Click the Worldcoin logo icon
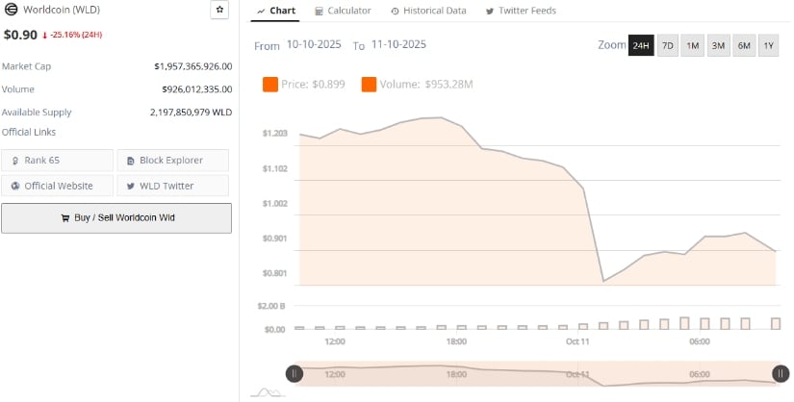 pyautogui.click(x=11, y=11)
